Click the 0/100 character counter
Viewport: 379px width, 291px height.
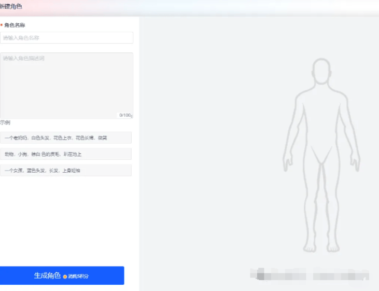[x=125, y=115]
